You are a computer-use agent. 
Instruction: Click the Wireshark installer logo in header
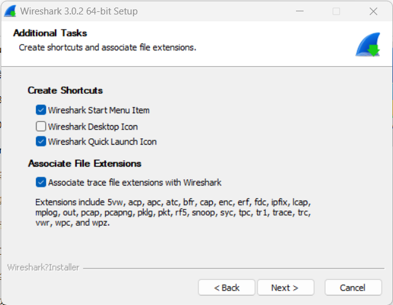pyautogui.click(x=367, y=44)
